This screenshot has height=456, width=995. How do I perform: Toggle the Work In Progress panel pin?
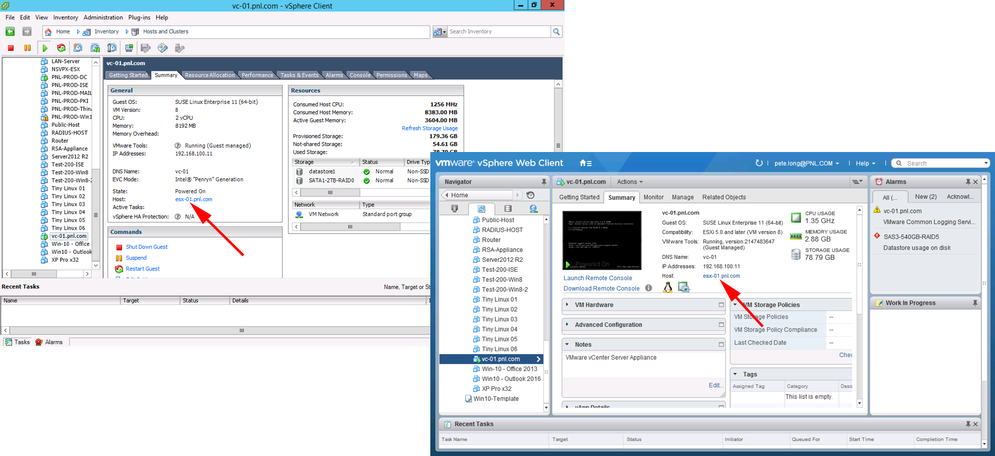975,303
